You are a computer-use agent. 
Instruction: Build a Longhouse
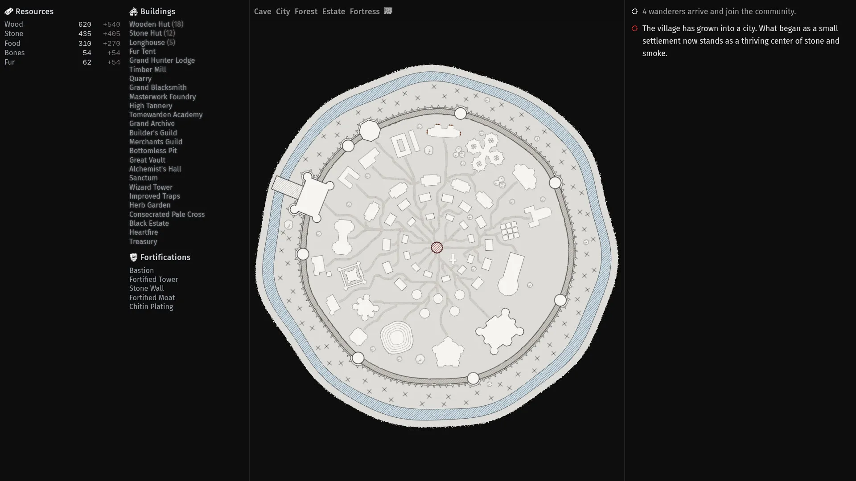[x=152, y=42]
